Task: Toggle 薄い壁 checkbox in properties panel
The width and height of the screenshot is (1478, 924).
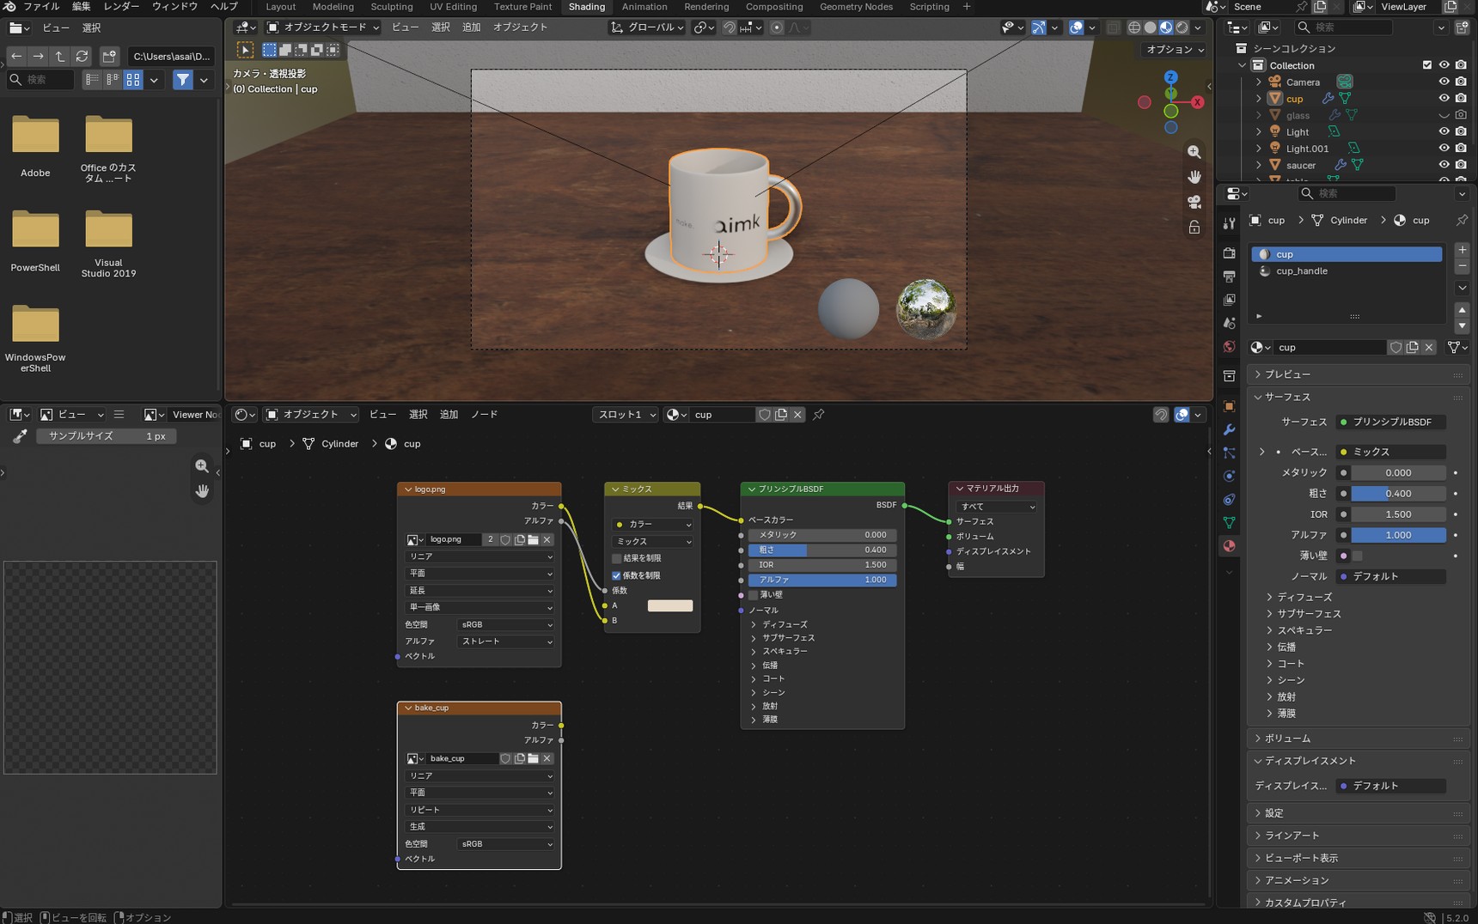Action: 1358,556
